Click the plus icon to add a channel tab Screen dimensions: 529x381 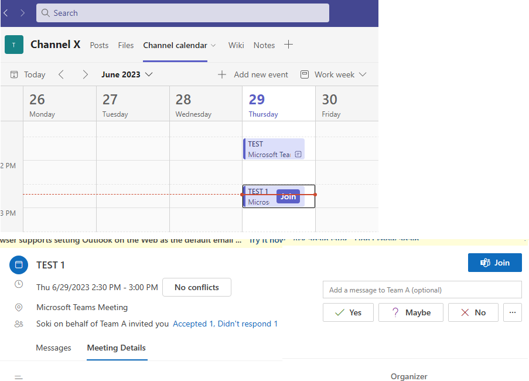point(288,45)
